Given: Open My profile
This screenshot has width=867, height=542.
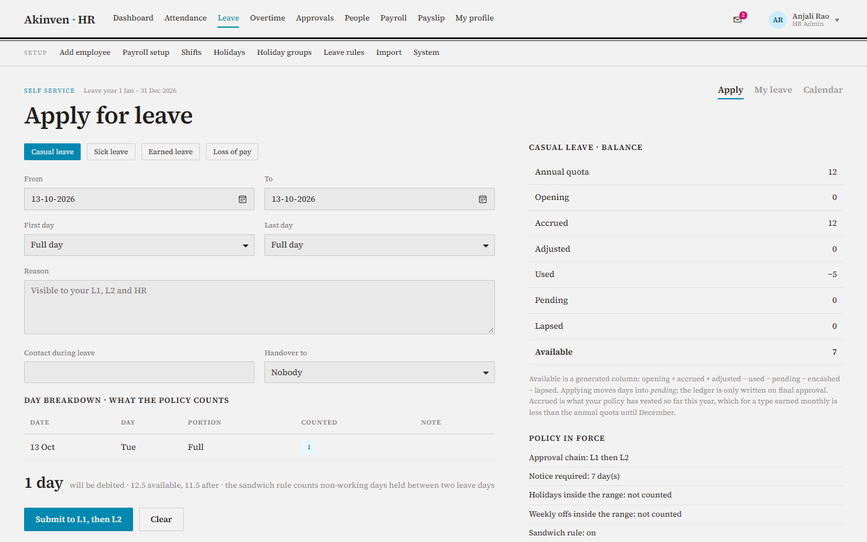Looking at the screenshot, I should pyautogui.click(x=474, y=18).
